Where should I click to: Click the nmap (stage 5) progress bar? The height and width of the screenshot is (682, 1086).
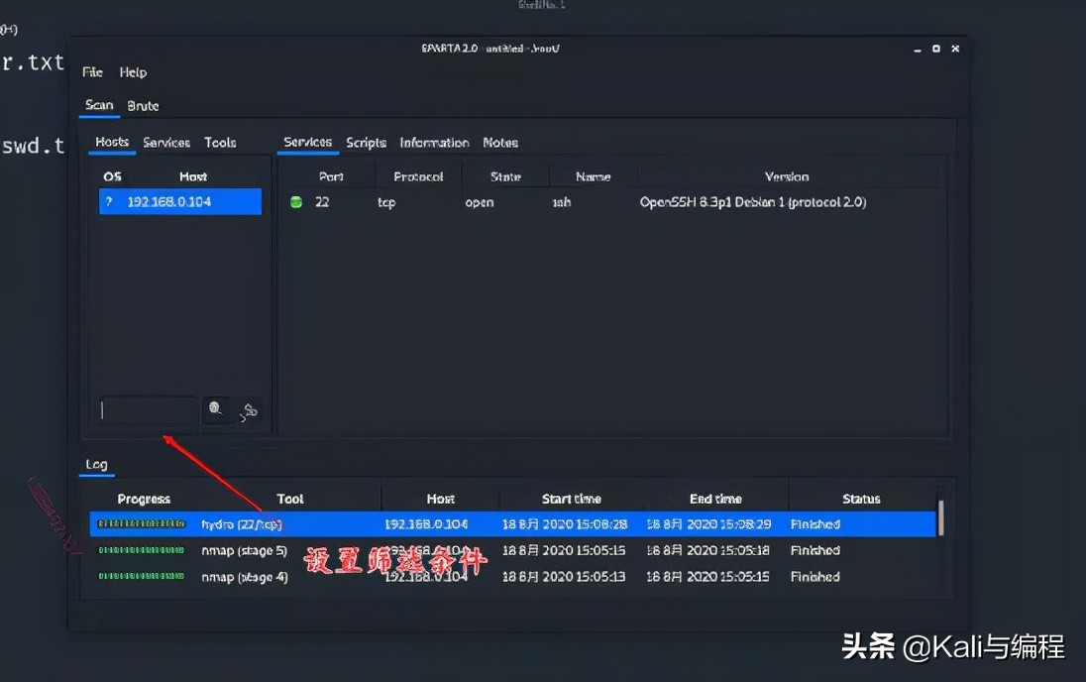tap(142, 550)
